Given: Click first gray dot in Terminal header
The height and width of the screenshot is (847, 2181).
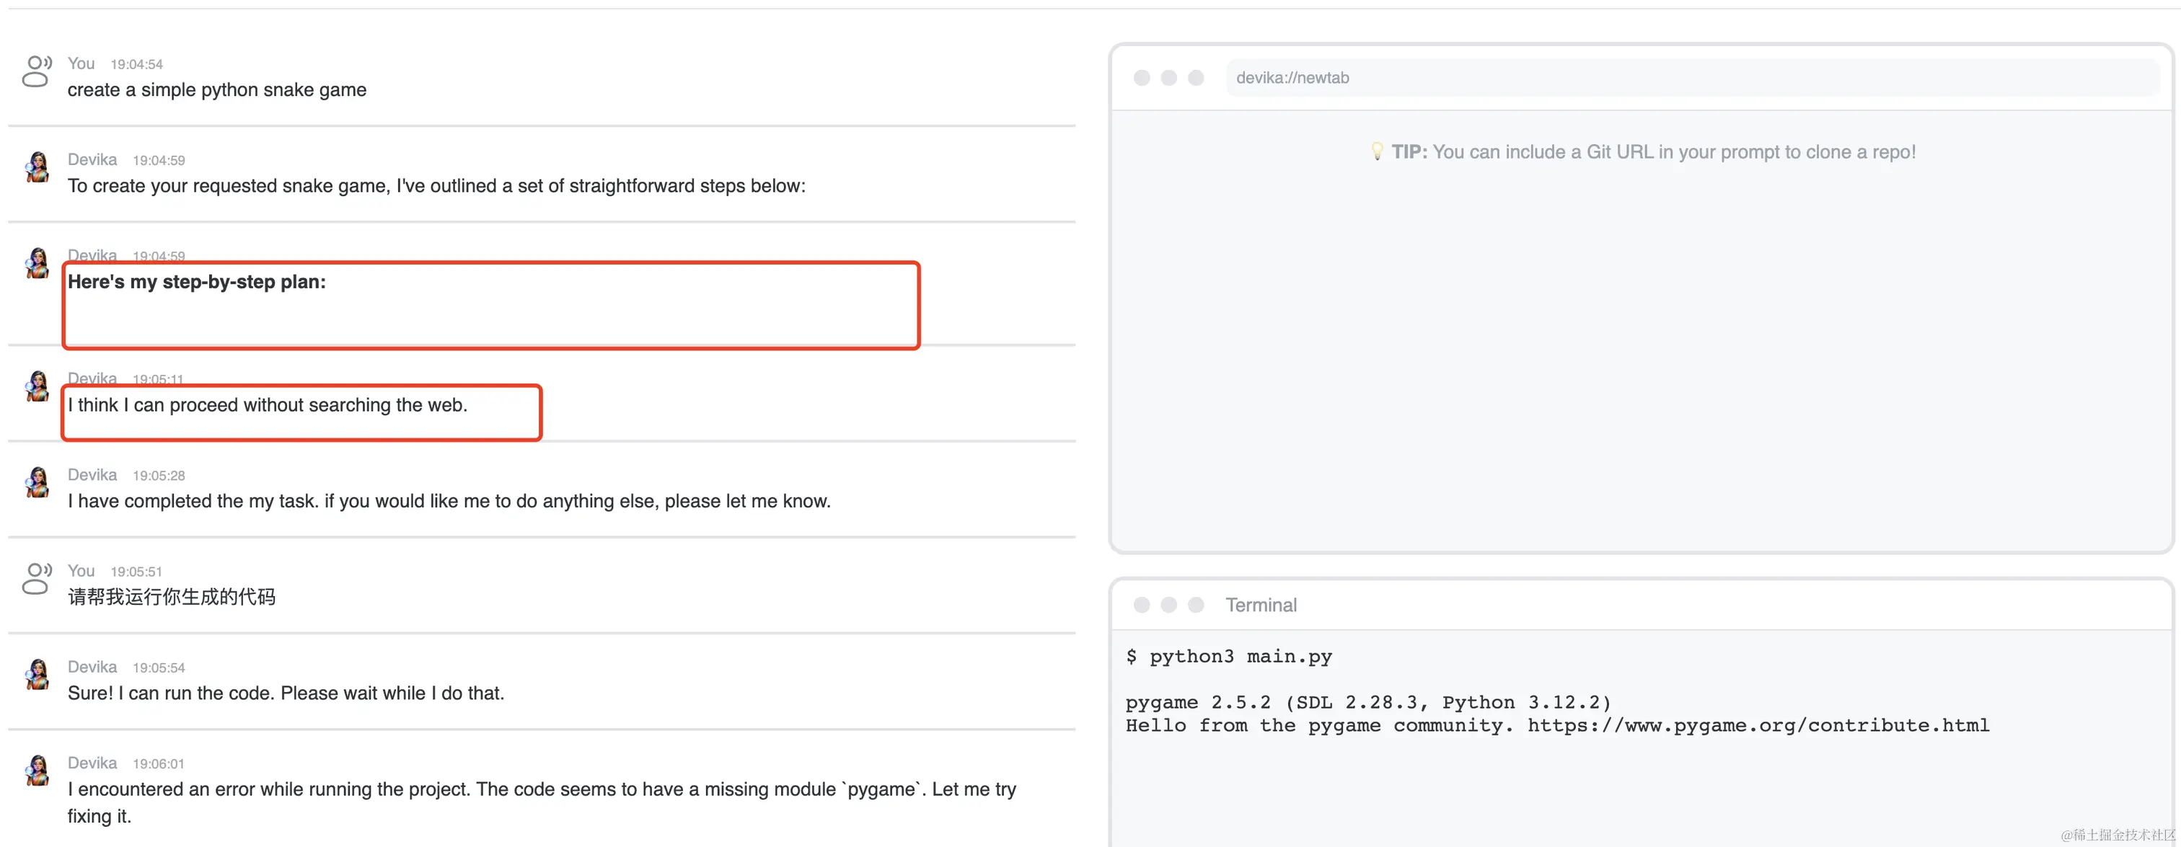Looking at the screenshot, I should coord(1141,605).
